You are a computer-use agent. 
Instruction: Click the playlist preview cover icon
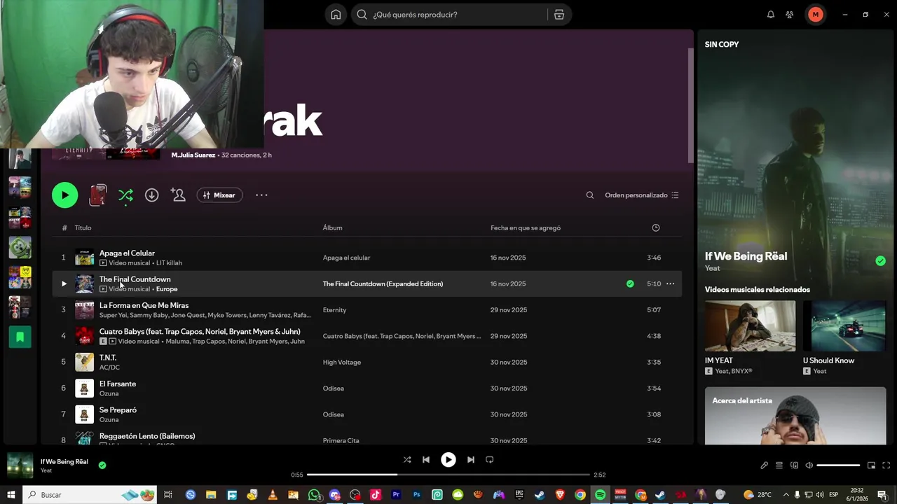pyautogui.click(x=98, y=195)
